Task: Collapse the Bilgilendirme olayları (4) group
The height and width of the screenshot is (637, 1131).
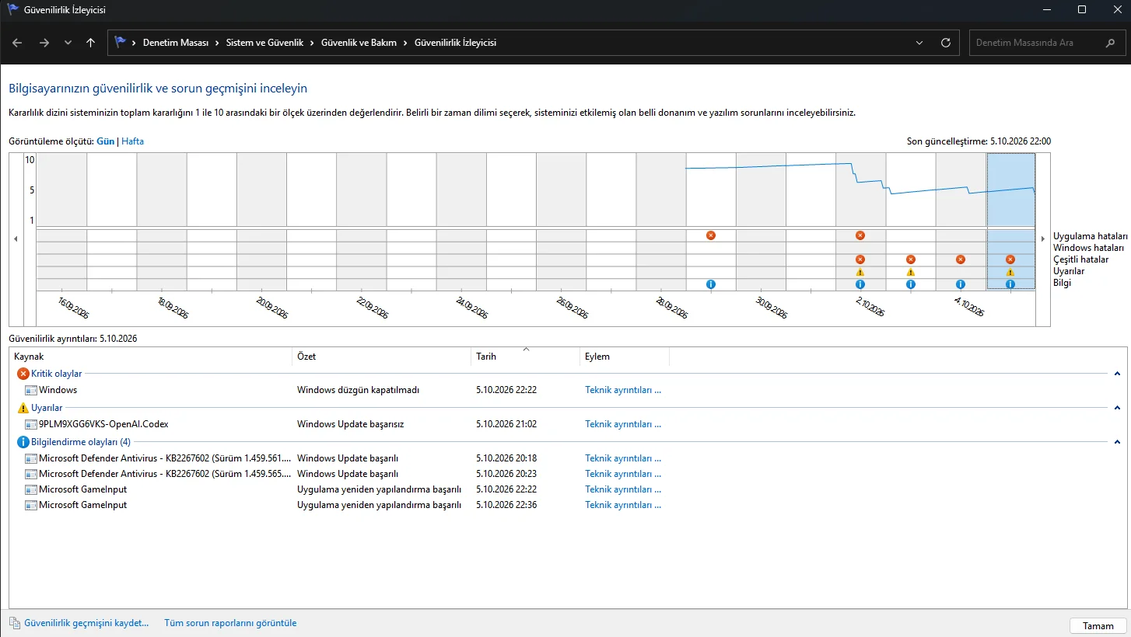Action: [x=1117, y=442]
